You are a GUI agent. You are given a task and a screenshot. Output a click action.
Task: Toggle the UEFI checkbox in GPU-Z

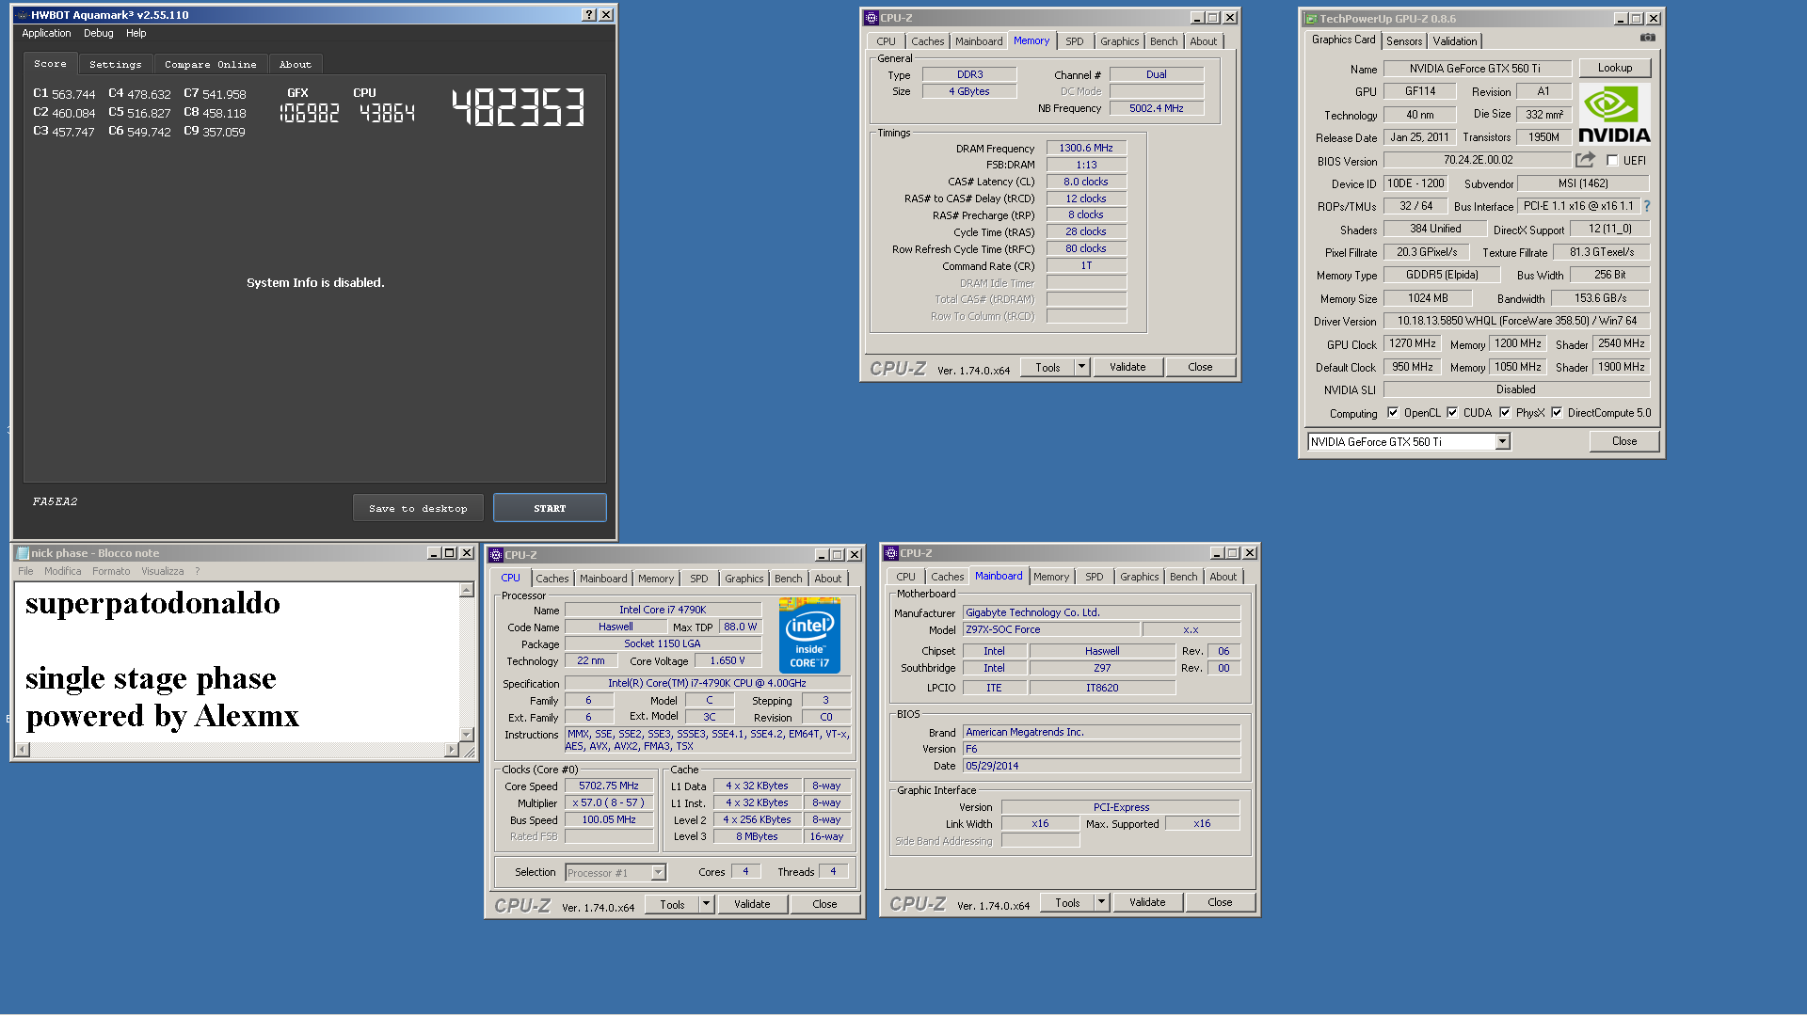[x=1612, y=161]
